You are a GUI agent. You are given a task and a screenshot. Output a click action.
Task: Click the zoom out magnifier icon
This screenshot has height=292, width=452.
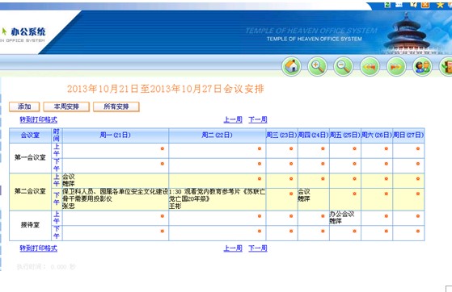pos(344,66)
